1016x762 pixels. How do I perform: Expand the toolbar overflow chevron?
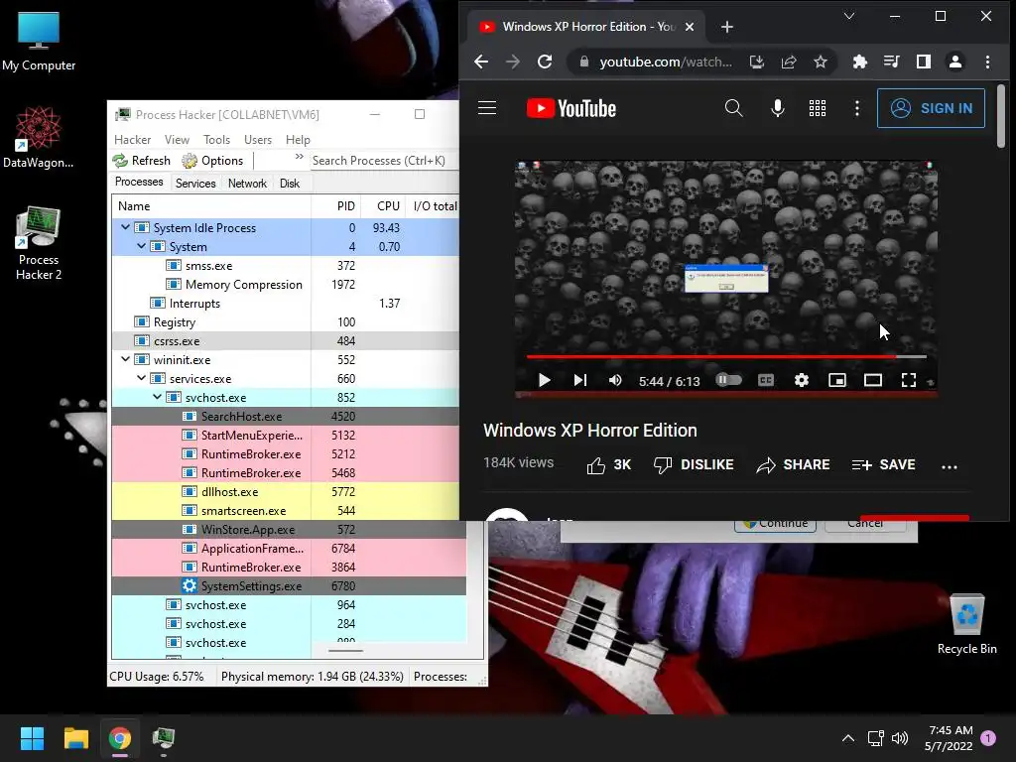(x=299, y=157)
